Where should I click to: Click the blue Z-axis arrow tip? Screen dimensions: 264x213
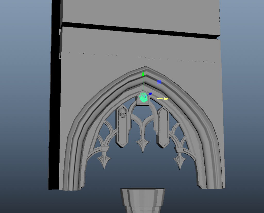pos(150,94)
